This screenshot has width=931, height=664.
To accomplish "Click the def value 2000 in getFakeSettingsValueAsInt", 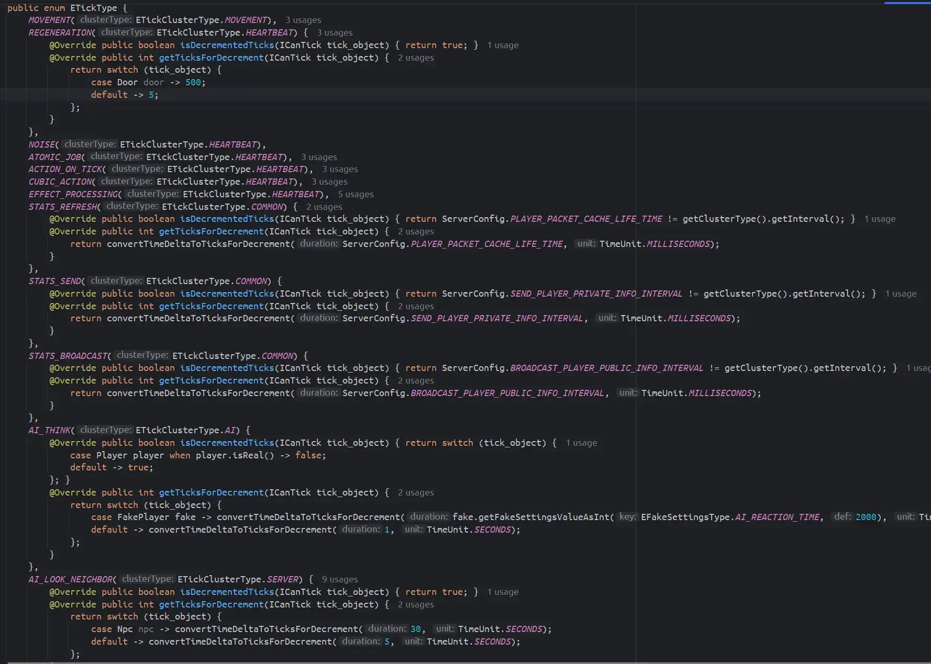I will point(866,517).
